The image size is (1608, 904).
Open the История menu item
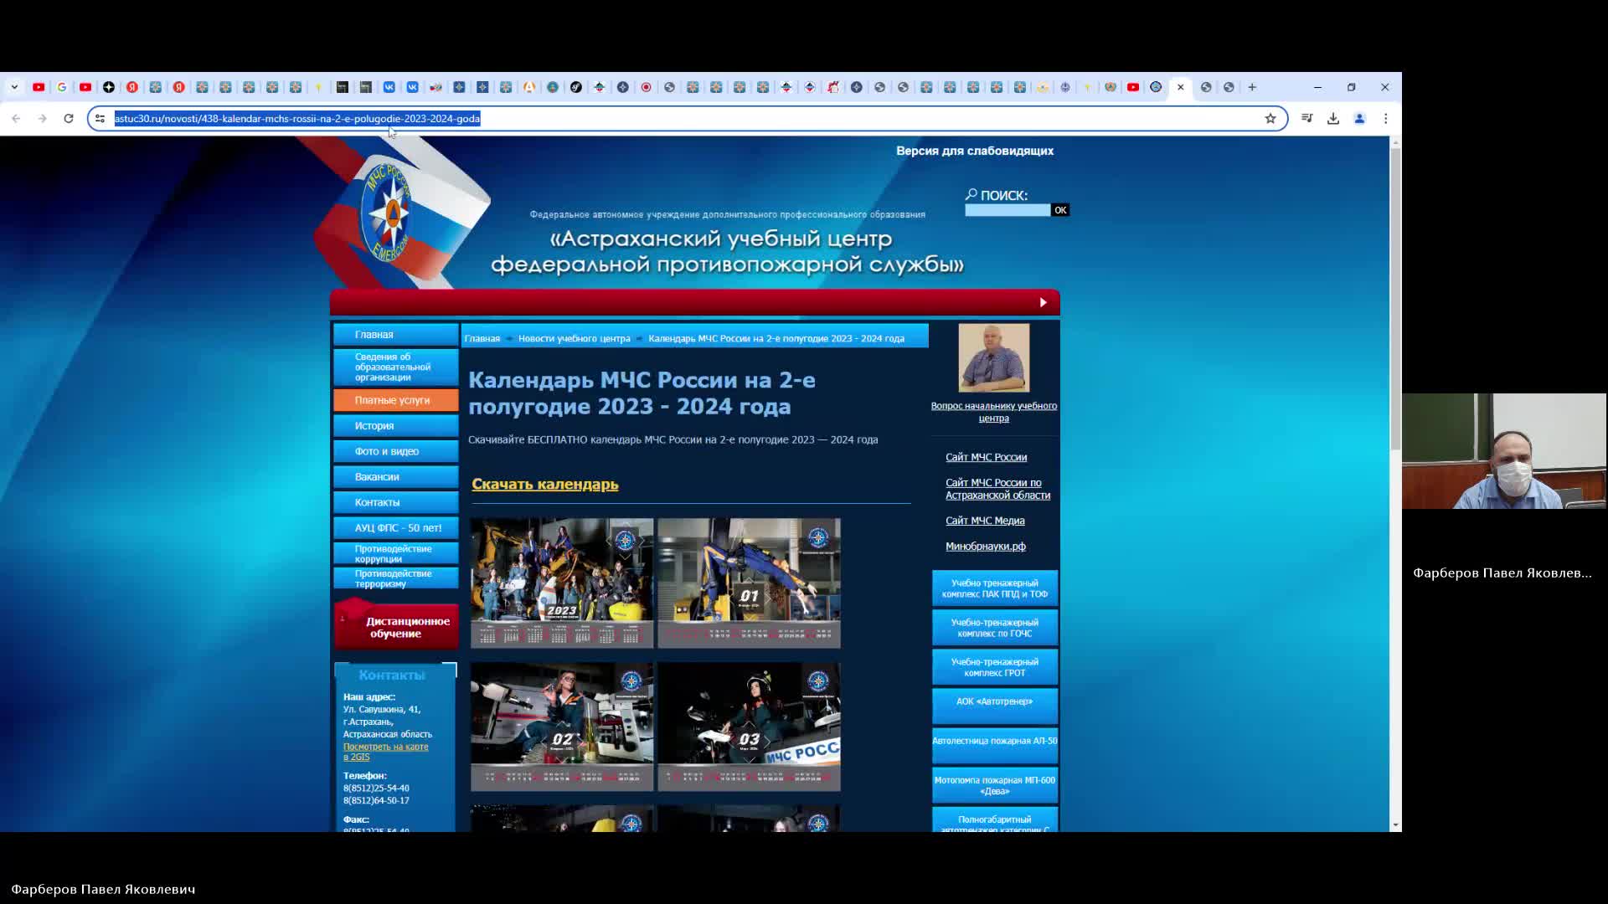point(396,426)
